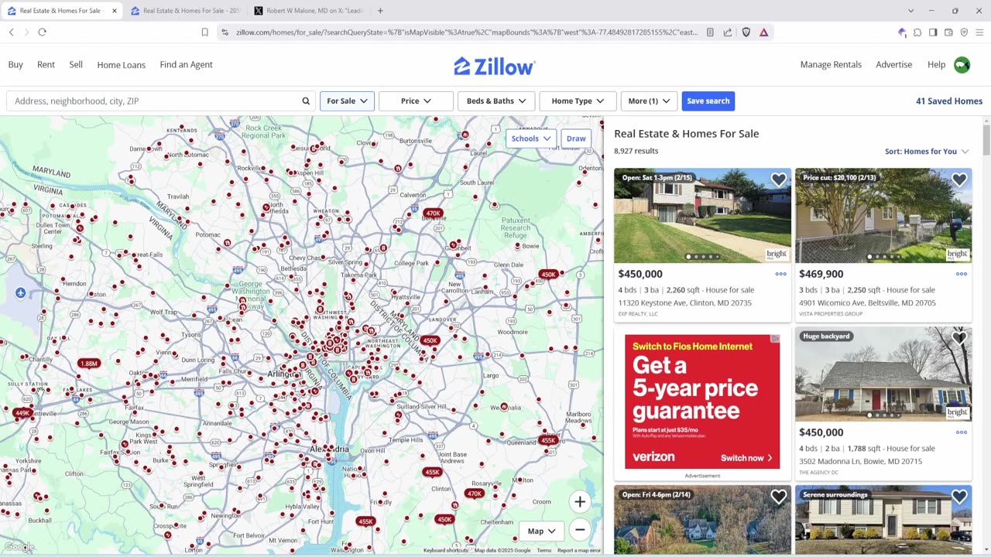The height and width of the screenshot is (557, 991).
Task: Switch to Robert W Malone X tab
Action: click(308, 11)
